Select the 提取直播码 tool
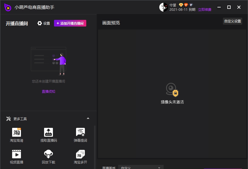Image resolution: width=248 pixels, height=169 pixels. click(x=48, y=134)
